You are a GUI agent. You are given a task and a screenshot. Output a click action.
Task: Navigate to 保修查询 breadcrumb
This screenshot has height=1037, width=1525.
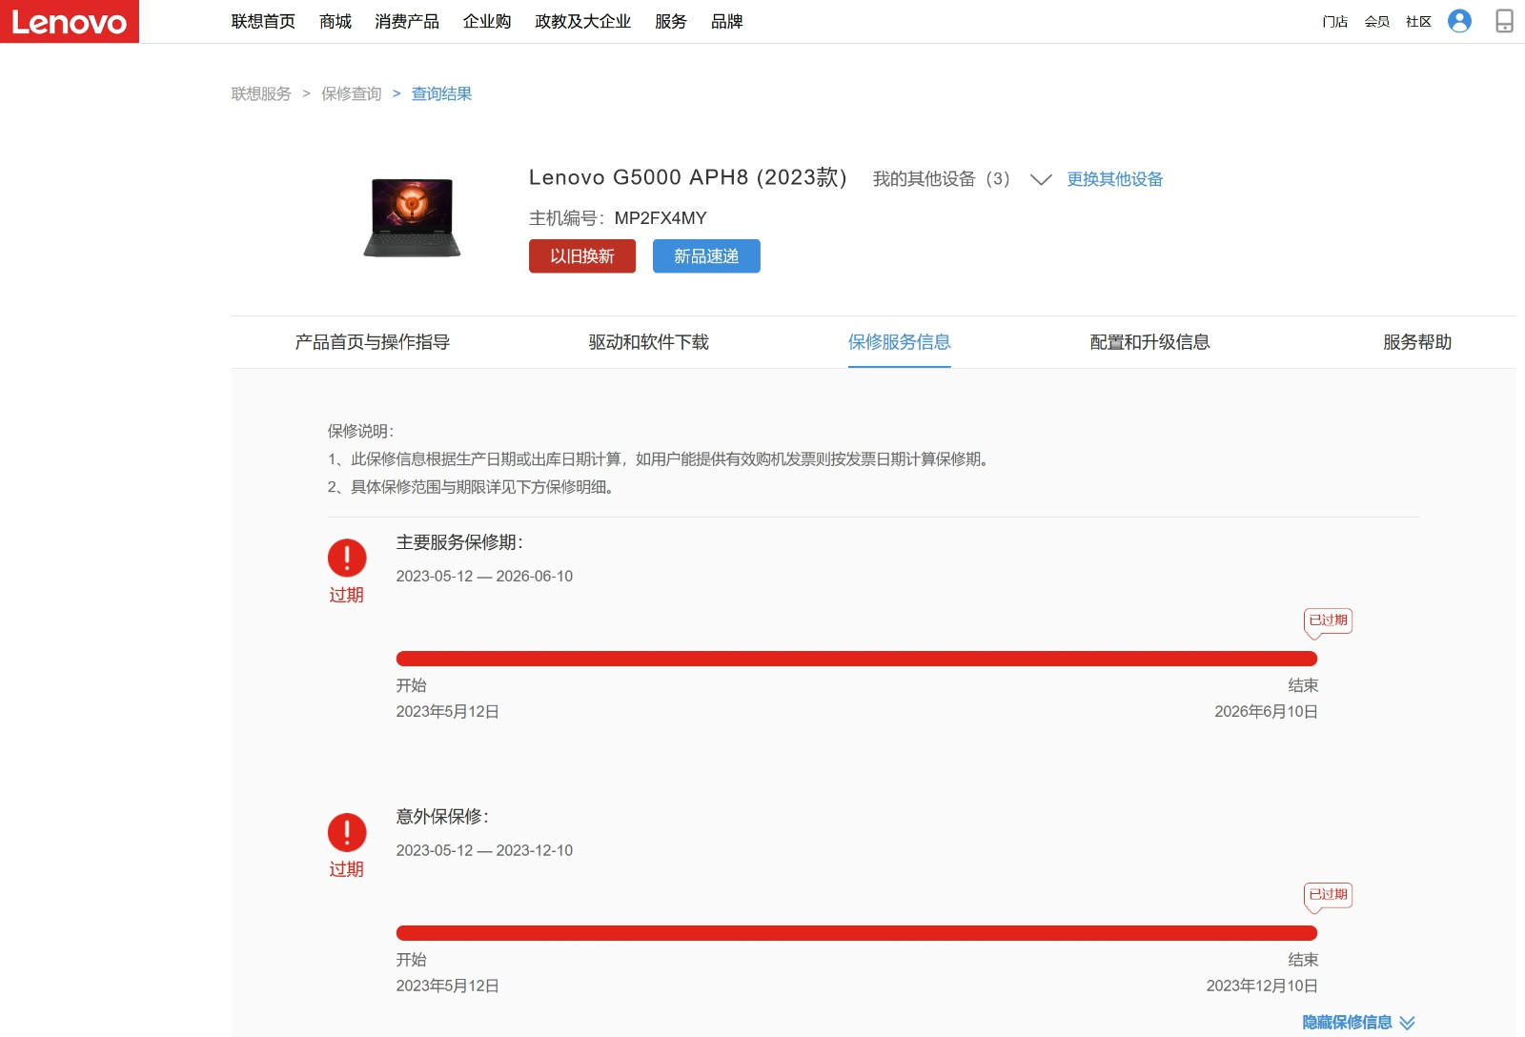point(352,93)
